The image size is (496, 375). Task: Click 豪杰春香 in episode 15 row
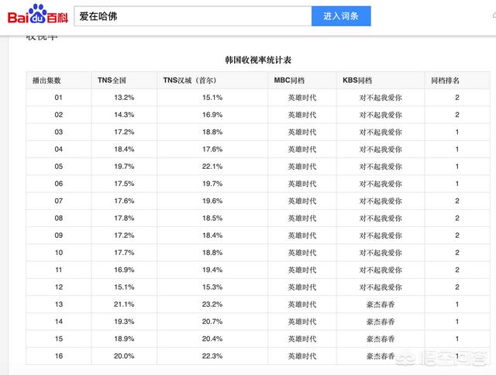pyautogui.click(x=381, y=339)
